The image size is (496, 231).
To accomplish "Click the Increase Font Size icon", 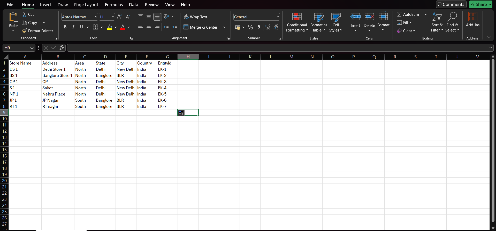I will tap(119, 17).
